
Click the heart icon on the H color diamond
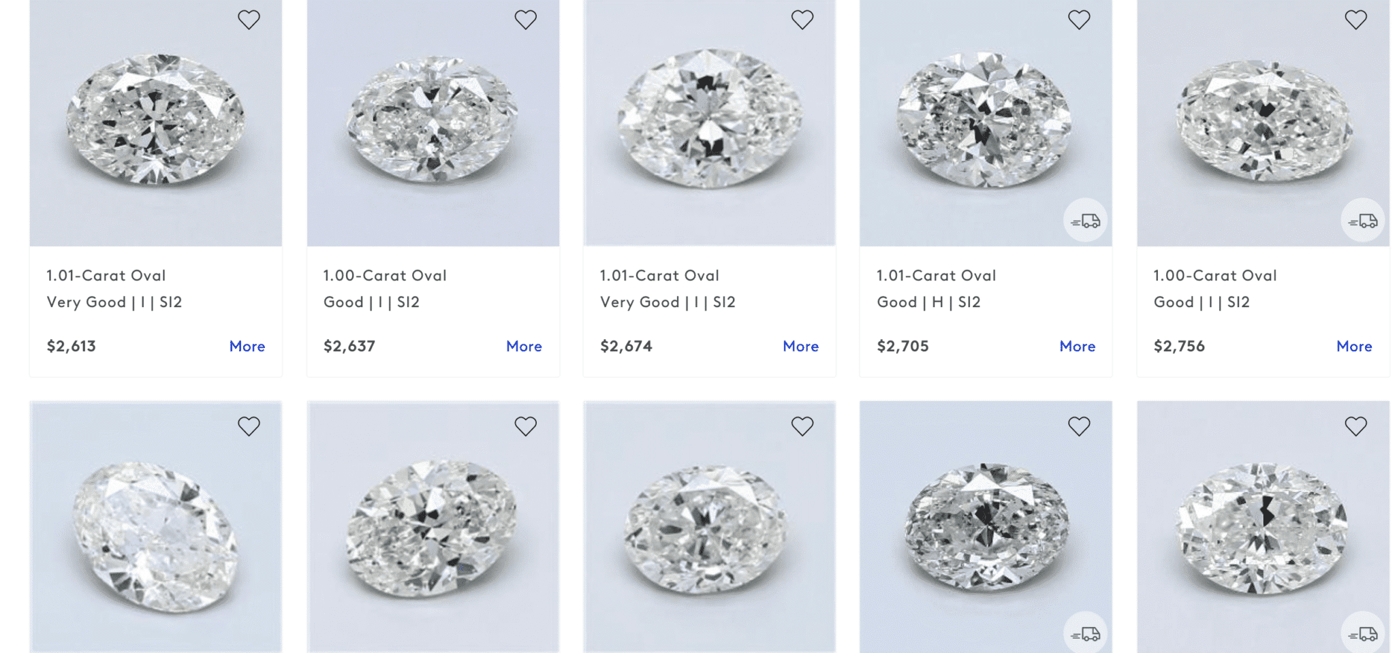coord(1079,19)
